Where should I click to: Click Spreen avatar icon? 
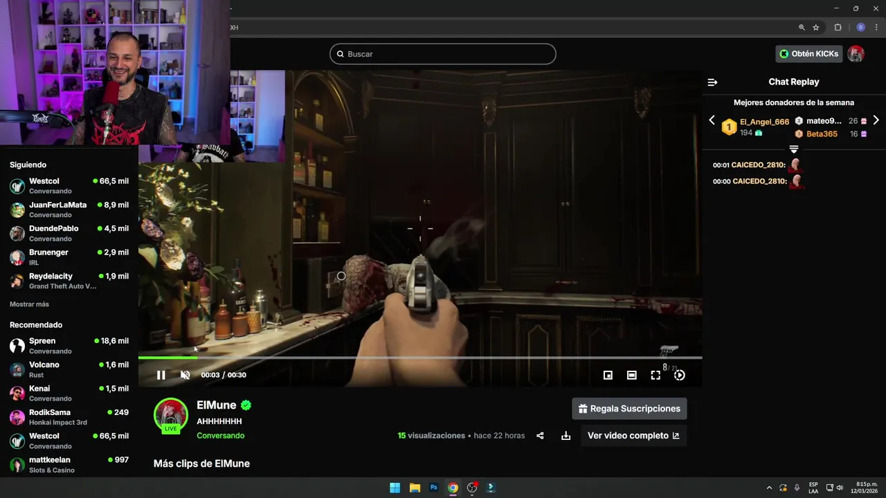pyautogui.click(x=17, y=346)
